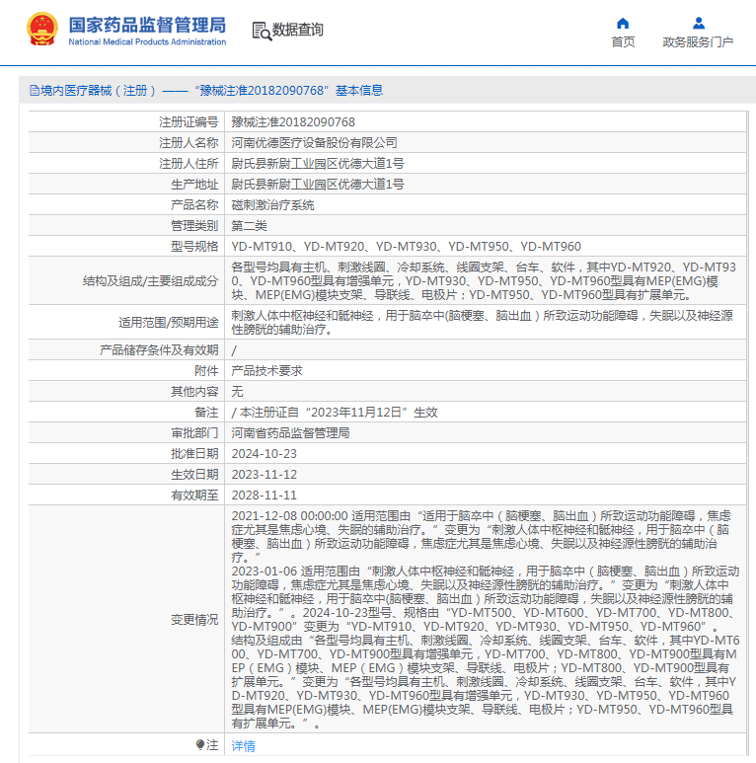
Task: Click the 生产地址 row label
Action: pyautogui.click(x=194, y=185)
